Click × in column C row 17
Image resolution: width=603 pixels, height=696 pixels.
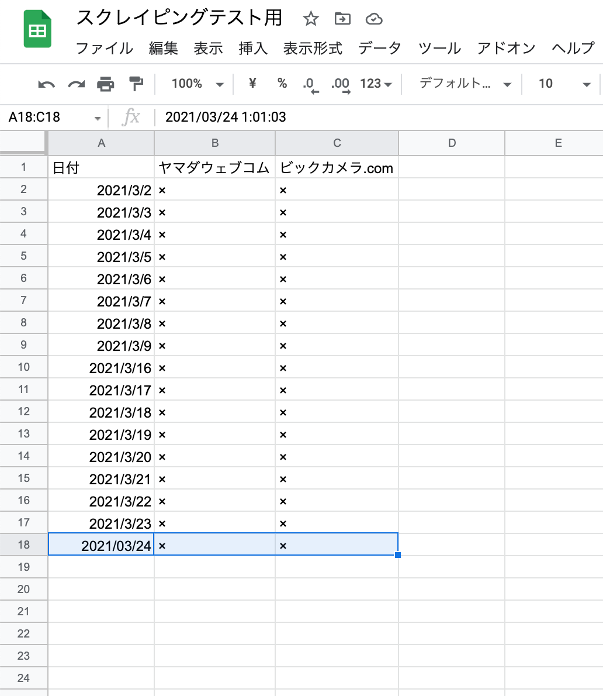point(283,523)
